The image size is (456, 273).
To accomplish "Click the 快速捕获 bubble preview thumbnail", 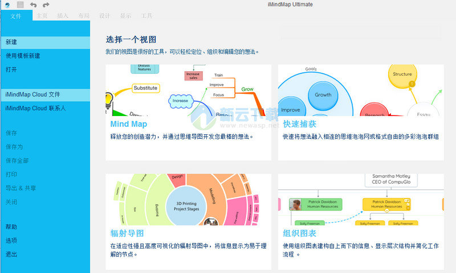I will tap(361, 90).
